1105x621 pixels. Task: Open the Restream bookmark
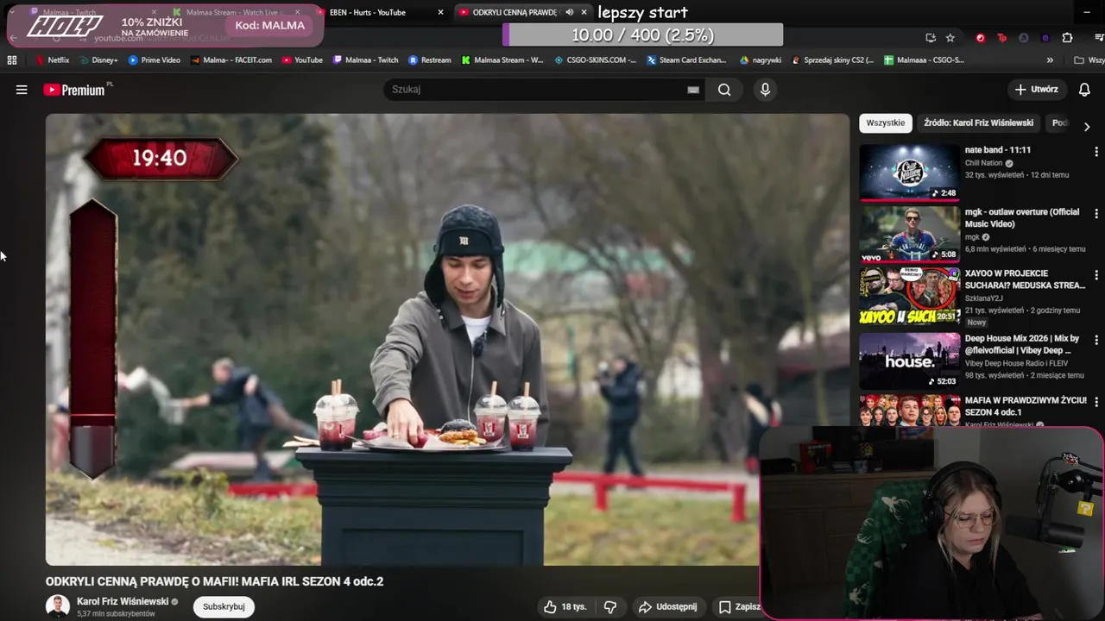click(430, 60)
